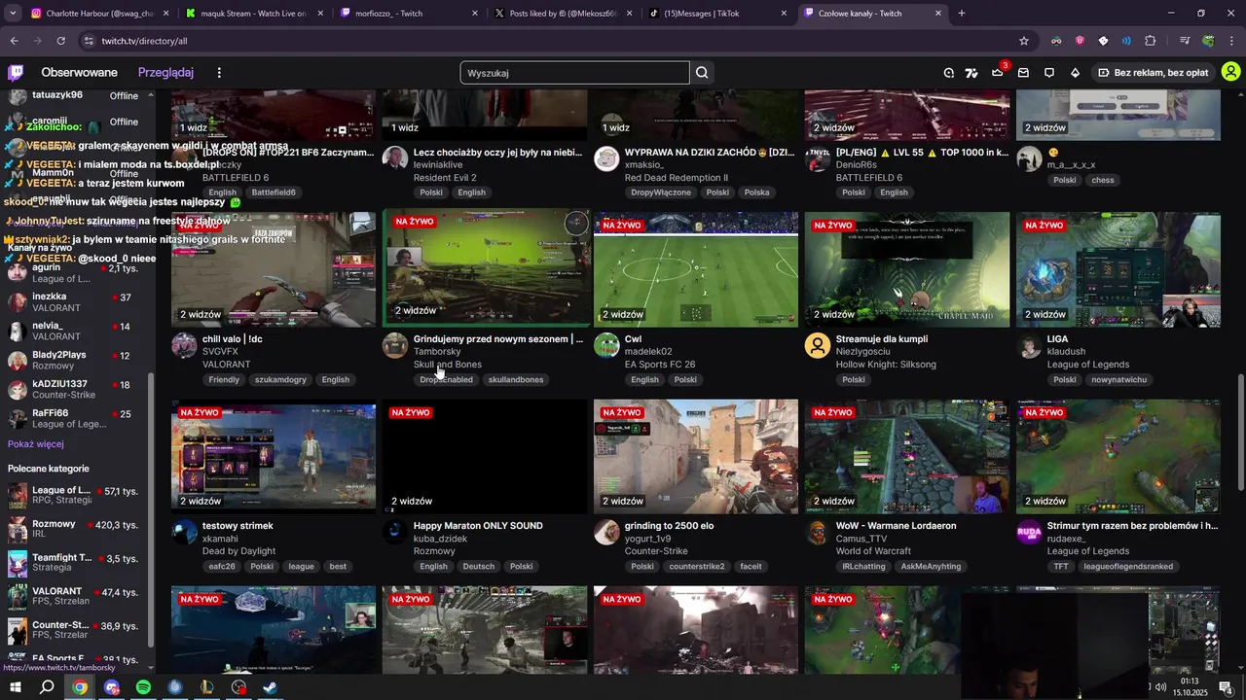The width and height of the screenshot is (1246, 700).
Task: Open Spotify from the Windows taskbar
Action: [x=143, y=687]
